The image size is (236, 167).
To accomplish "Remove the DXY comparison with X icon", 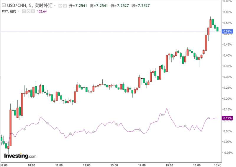I will [33, 11].
